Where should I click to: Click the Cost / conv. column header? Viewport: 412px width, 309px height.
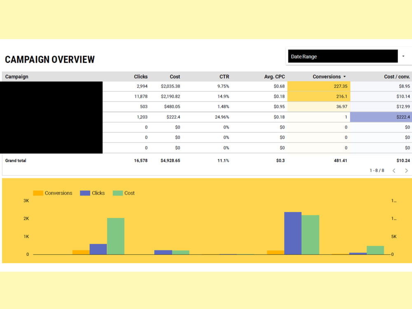pyautogui.click(x=397, y=77)
